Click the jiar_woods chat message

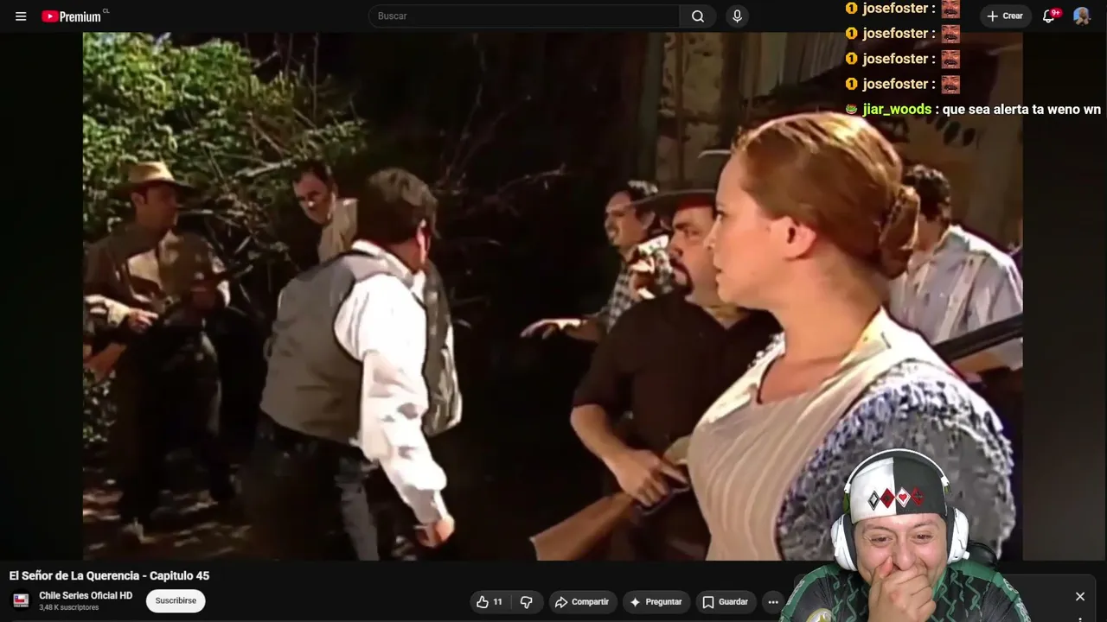[x=973, y=109]
